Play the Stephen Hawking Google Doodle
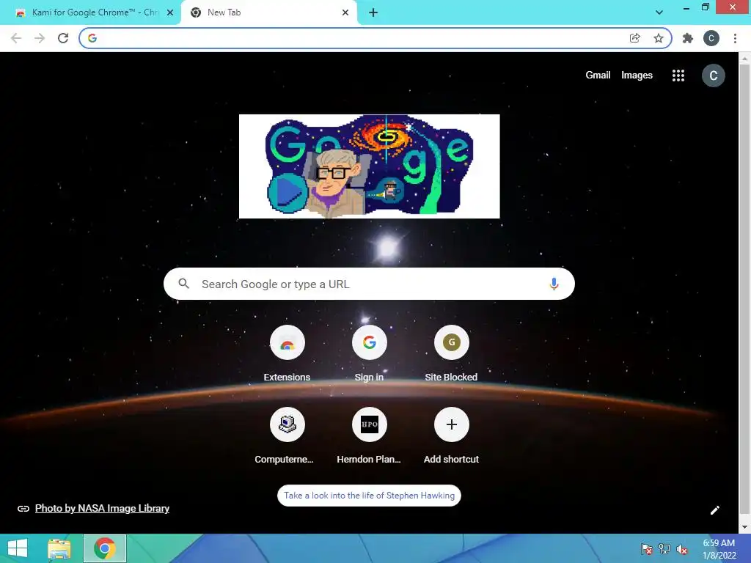751x563 pixels. click(x=287, y=194)
